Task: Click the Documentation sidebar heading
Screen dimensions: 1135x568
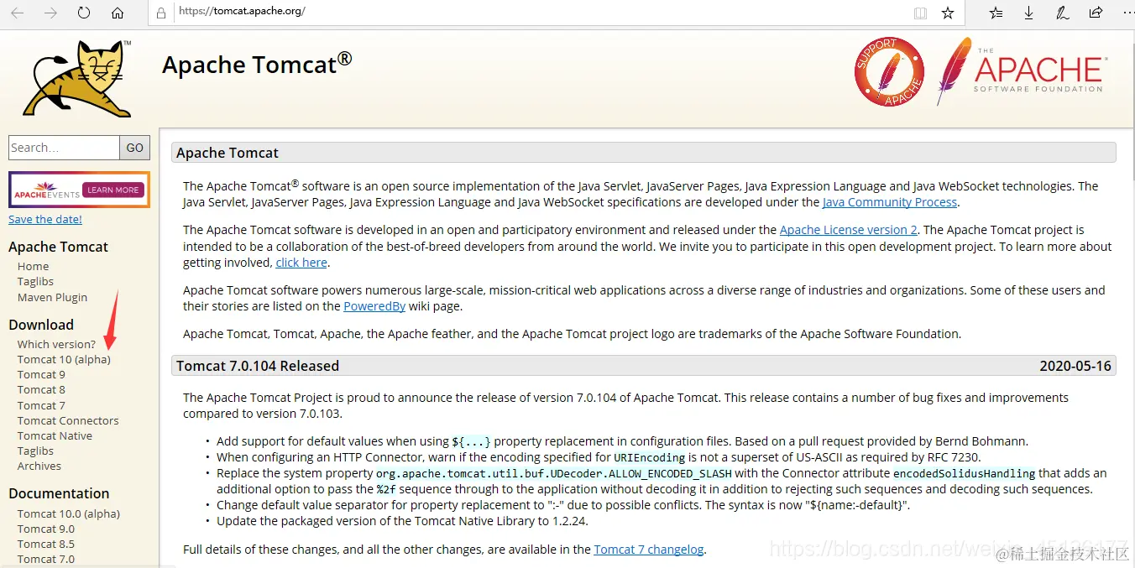Action: 59,493
